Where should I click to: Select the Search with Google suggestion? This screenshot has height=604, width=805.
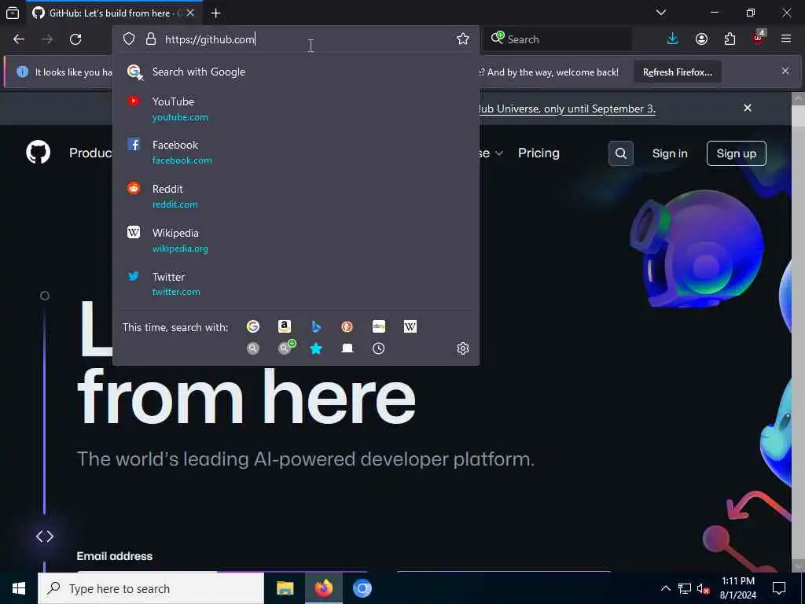(296, 72)
